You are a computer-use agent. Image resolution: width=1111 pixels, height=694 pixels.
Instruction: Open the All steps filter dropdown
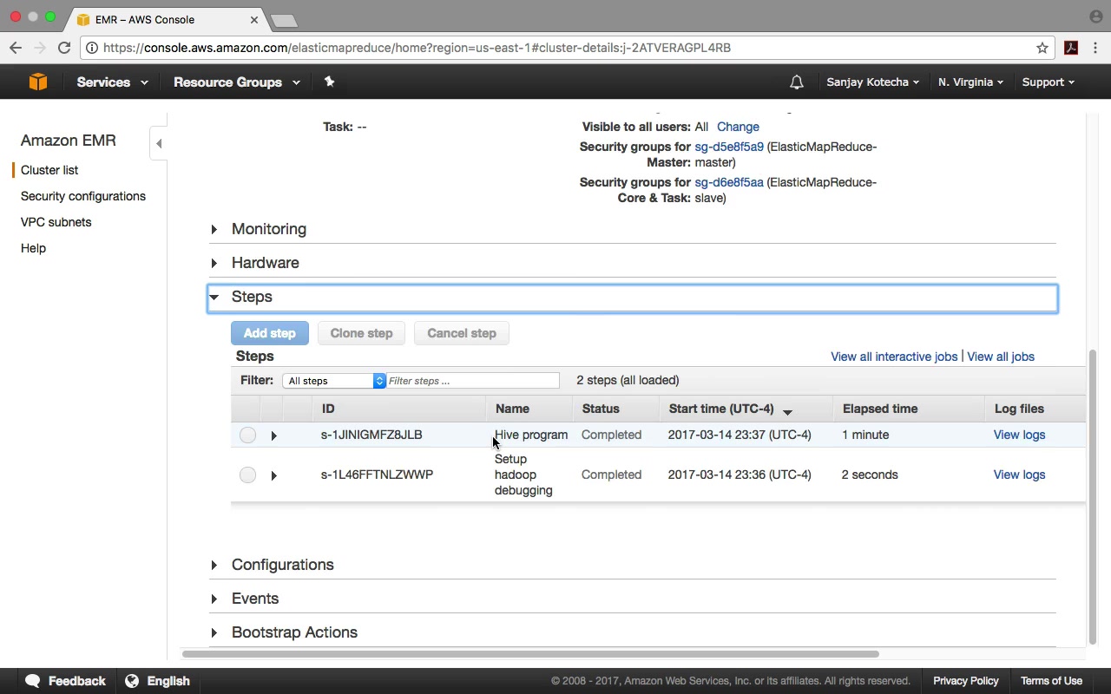pos(334,381)
